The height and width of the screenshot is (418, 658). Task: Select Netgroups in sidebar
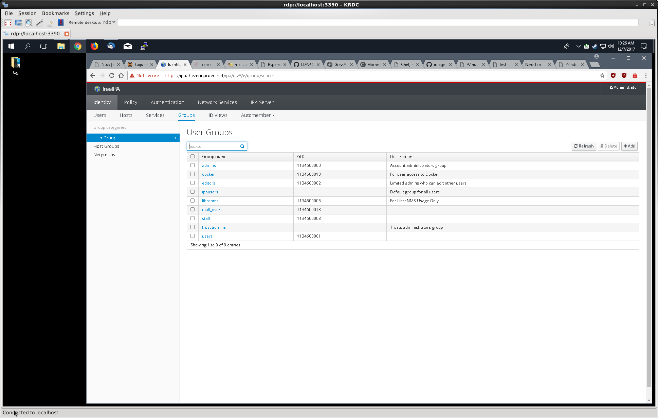104,155
